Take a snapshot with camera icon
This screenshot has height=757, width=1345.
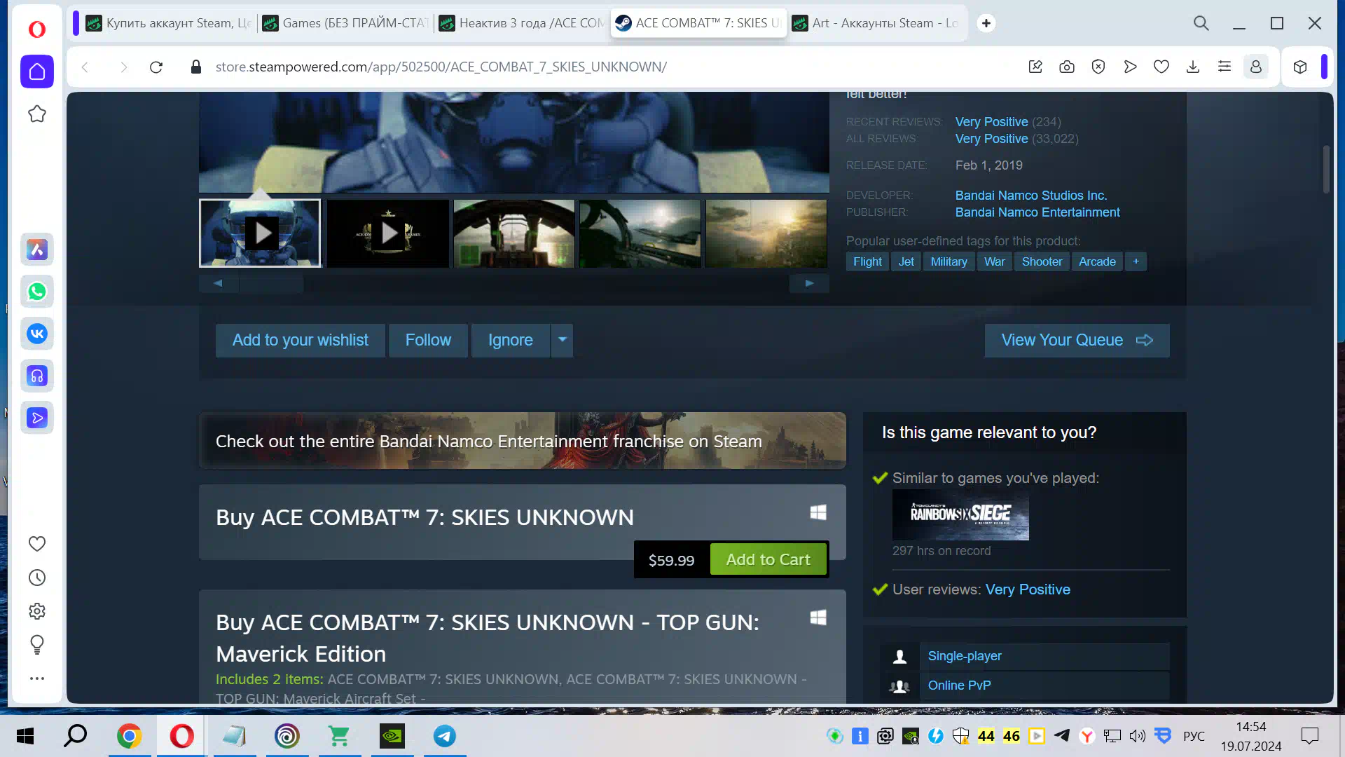pos(1067,67)
